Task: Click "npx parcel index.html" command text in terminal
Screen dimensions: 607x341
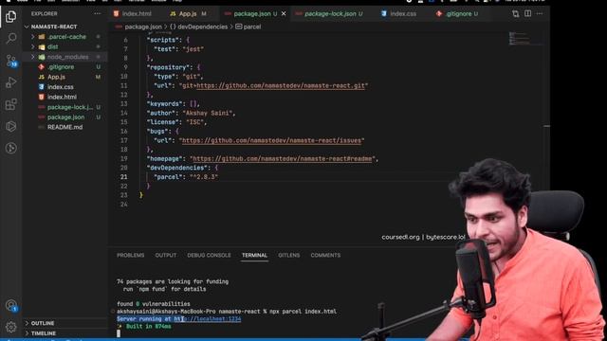Action: [x=303, y=312]
